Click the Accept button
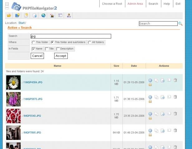 [61, 56]
